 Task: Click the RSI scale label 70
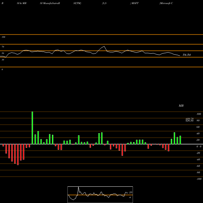pos(3,47)
